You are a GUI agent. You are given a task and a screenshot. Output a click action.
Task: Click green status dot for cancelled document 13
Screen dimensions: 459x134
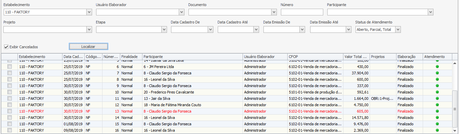(x=437, y=111)
